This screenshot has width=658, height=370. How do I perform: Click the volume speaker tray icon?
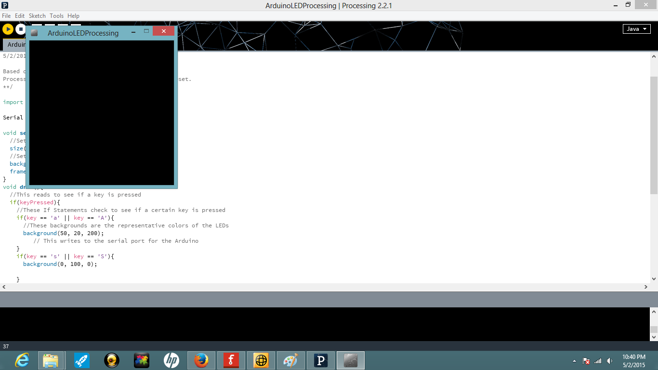(x=610, y=361)
